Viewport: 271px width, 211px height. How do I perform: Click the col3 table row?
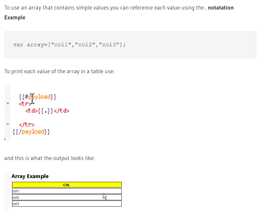pyautogui.click(x=67, y=203)
